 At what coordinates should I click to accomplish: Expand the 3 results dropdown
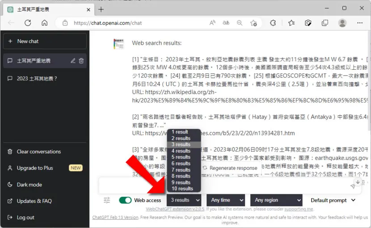coord(184,200)
